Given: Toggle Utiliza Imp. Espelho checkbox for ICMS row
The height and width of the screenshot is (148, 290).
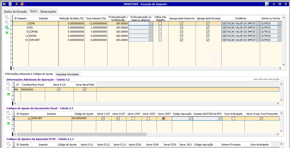Looking at the screenshot, I should click(160, 23).
